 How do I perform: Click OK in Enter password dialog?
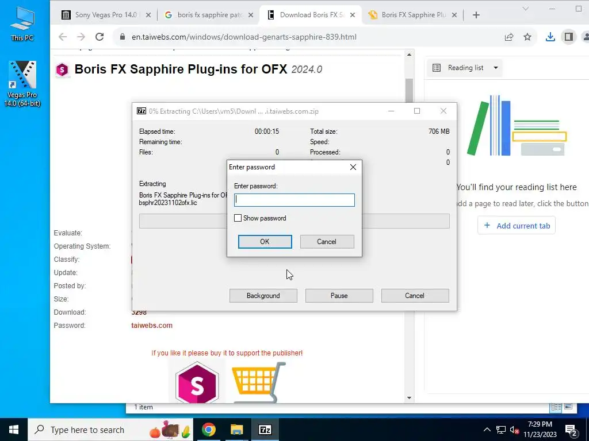point(265,242)
